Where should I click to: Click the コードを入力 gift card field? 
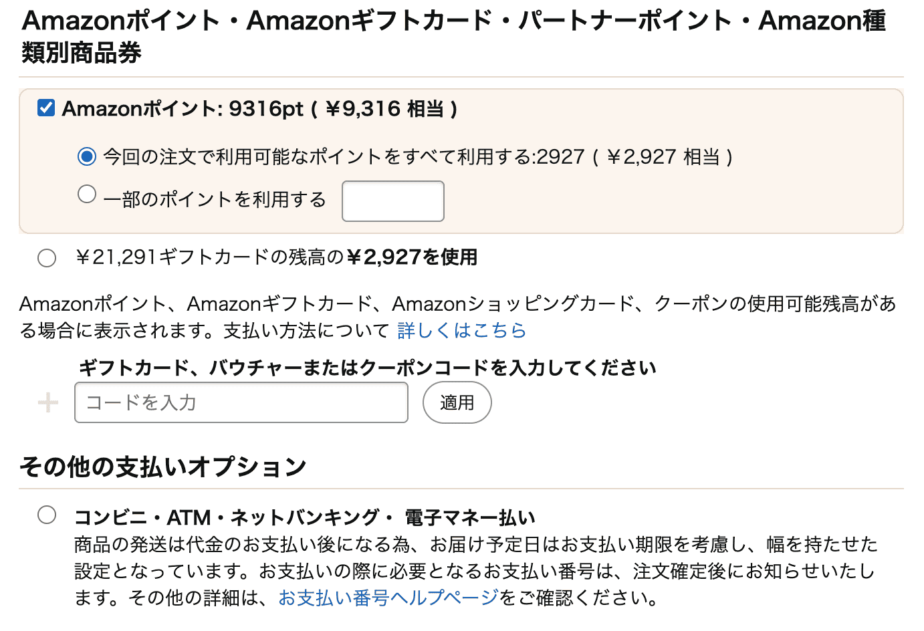pyautogui.click(x=241, y=402)
